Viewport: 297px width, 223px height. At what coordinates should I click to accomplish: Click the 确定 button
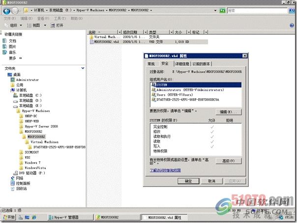(x=188, y=181)
